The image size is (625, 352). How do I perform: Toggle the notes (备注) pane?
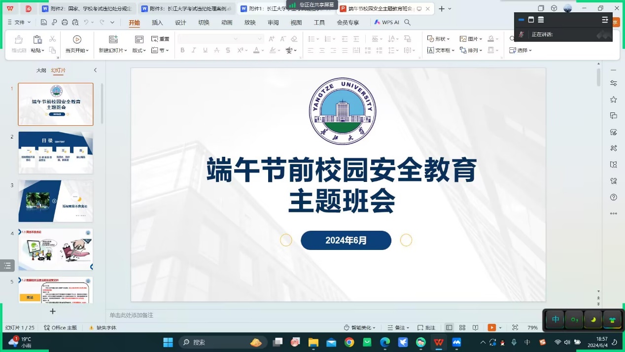click(399, 328)
